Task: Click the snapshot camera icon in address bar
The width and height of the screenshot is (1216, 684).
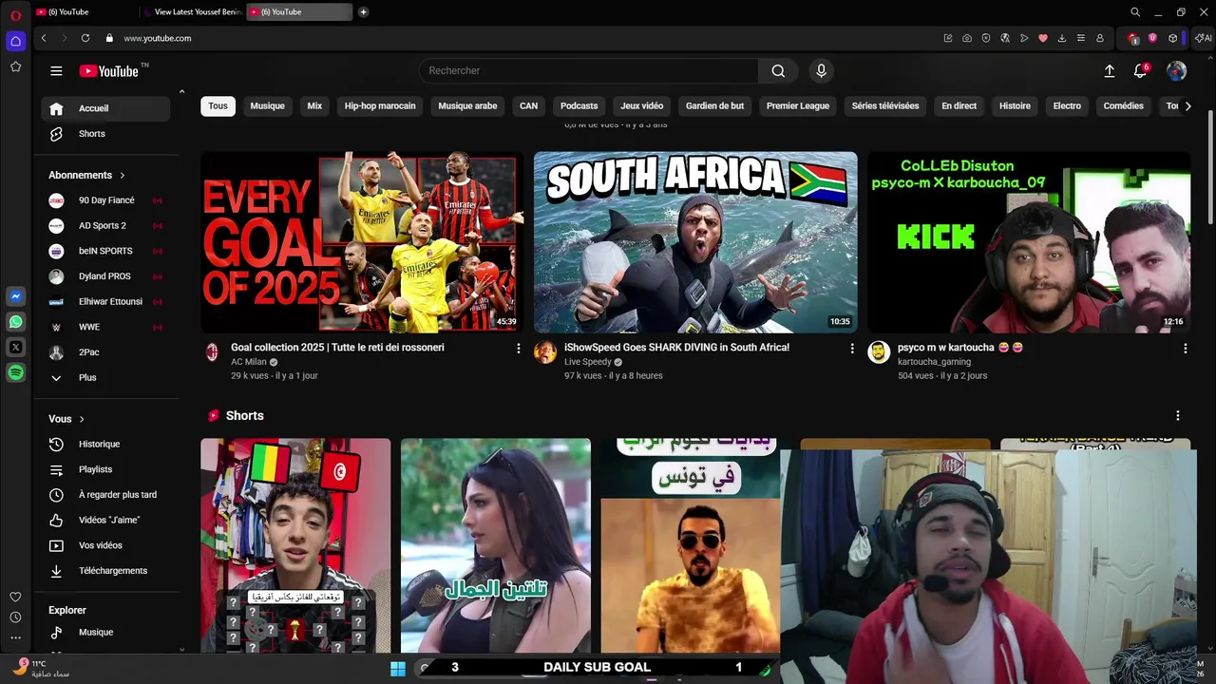Action: (966, 38)
